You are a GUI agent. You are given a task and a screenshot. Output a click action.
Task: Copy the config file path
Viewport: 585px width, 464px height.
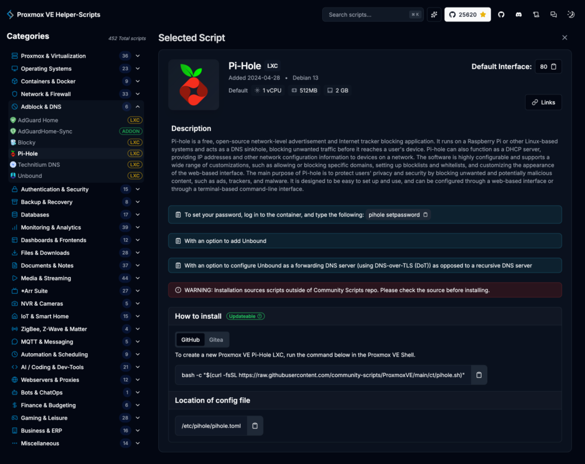pos(255,426)
